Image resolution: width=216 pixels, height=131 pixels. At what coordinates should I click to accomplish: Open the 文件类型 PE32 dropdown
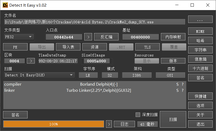pyautogui.click(x=19, y=37)
